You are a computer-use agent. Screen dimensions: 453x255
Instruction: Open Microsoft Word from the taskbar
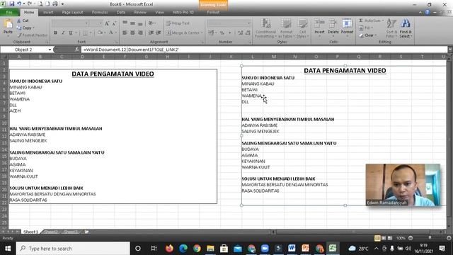coord(292,249)
